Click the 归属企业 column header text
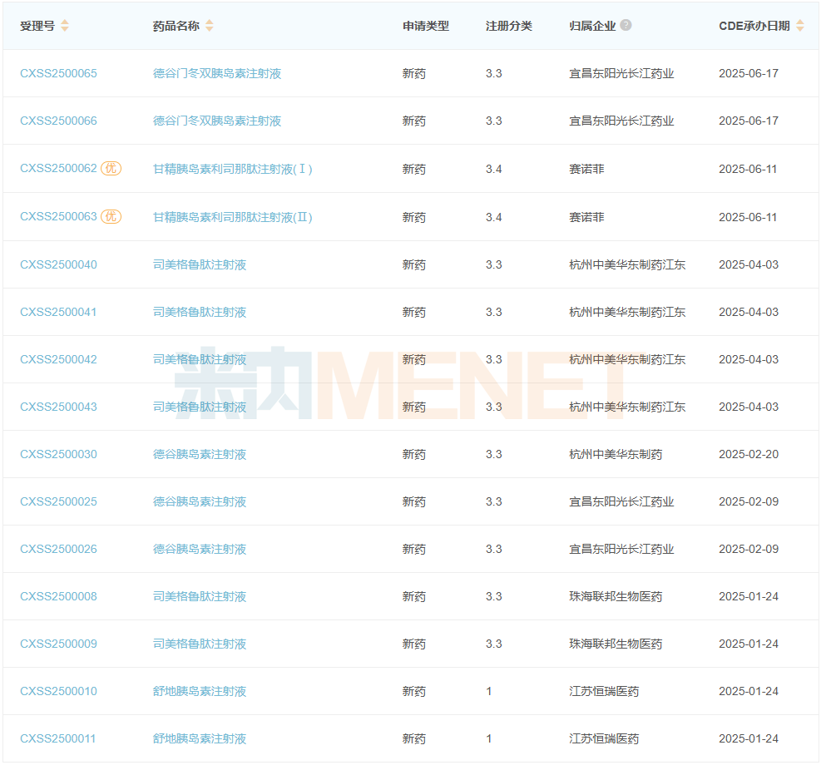 [x=593, y=26]
